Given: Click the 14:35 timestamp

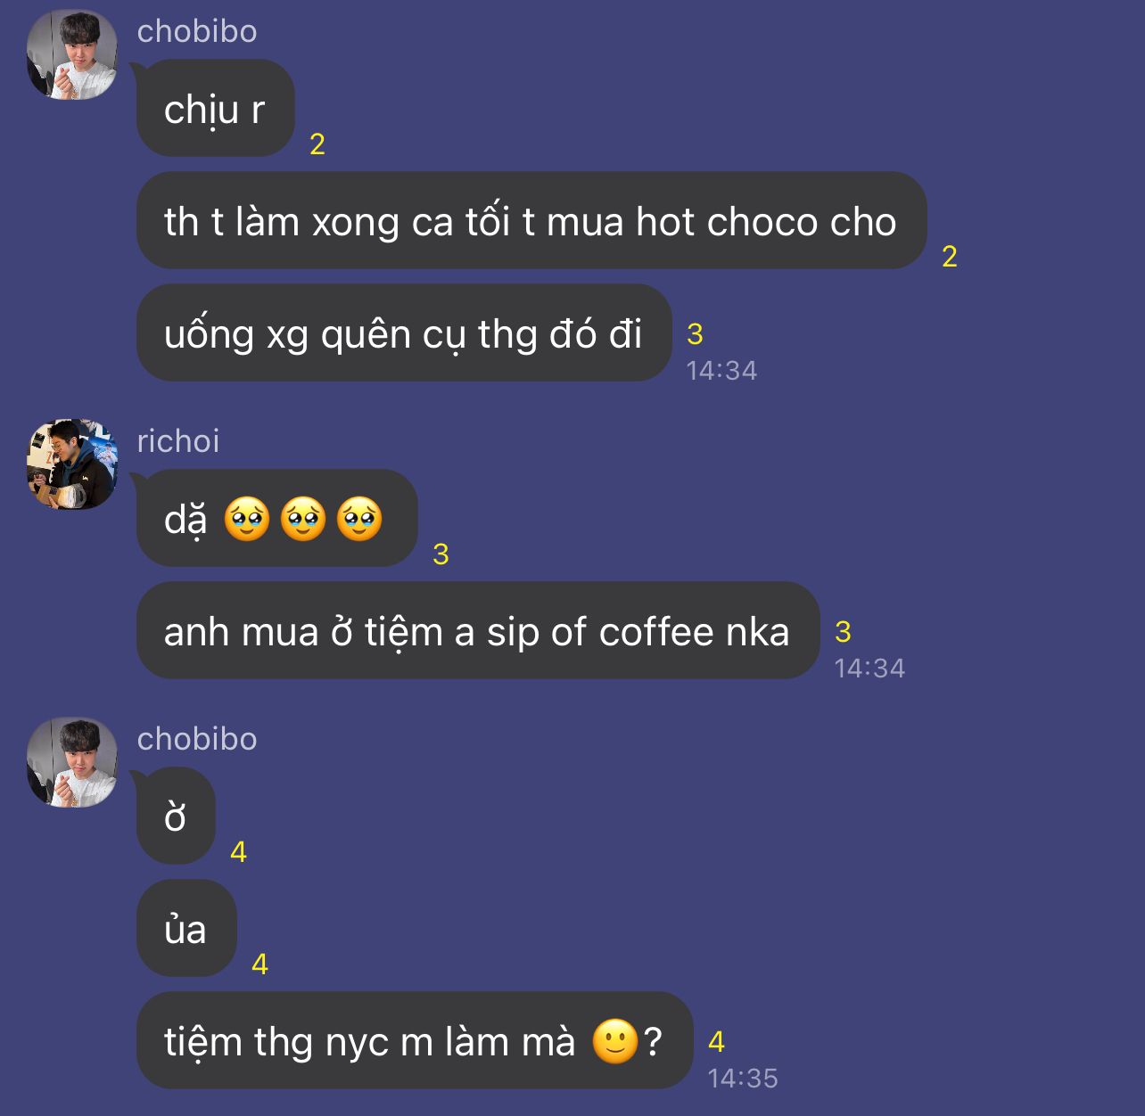Looking at the screenshot, I should (743, 1079).
